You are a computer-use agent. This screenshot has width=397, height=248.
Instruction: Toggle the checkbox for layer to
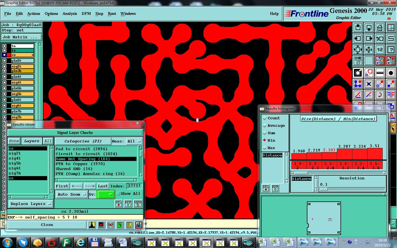pos(4,46)
